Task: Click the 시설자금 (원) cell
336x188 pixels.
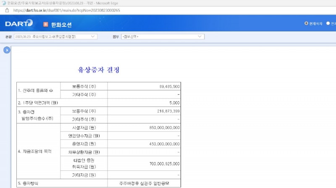Action: click(x=84, y=128)
